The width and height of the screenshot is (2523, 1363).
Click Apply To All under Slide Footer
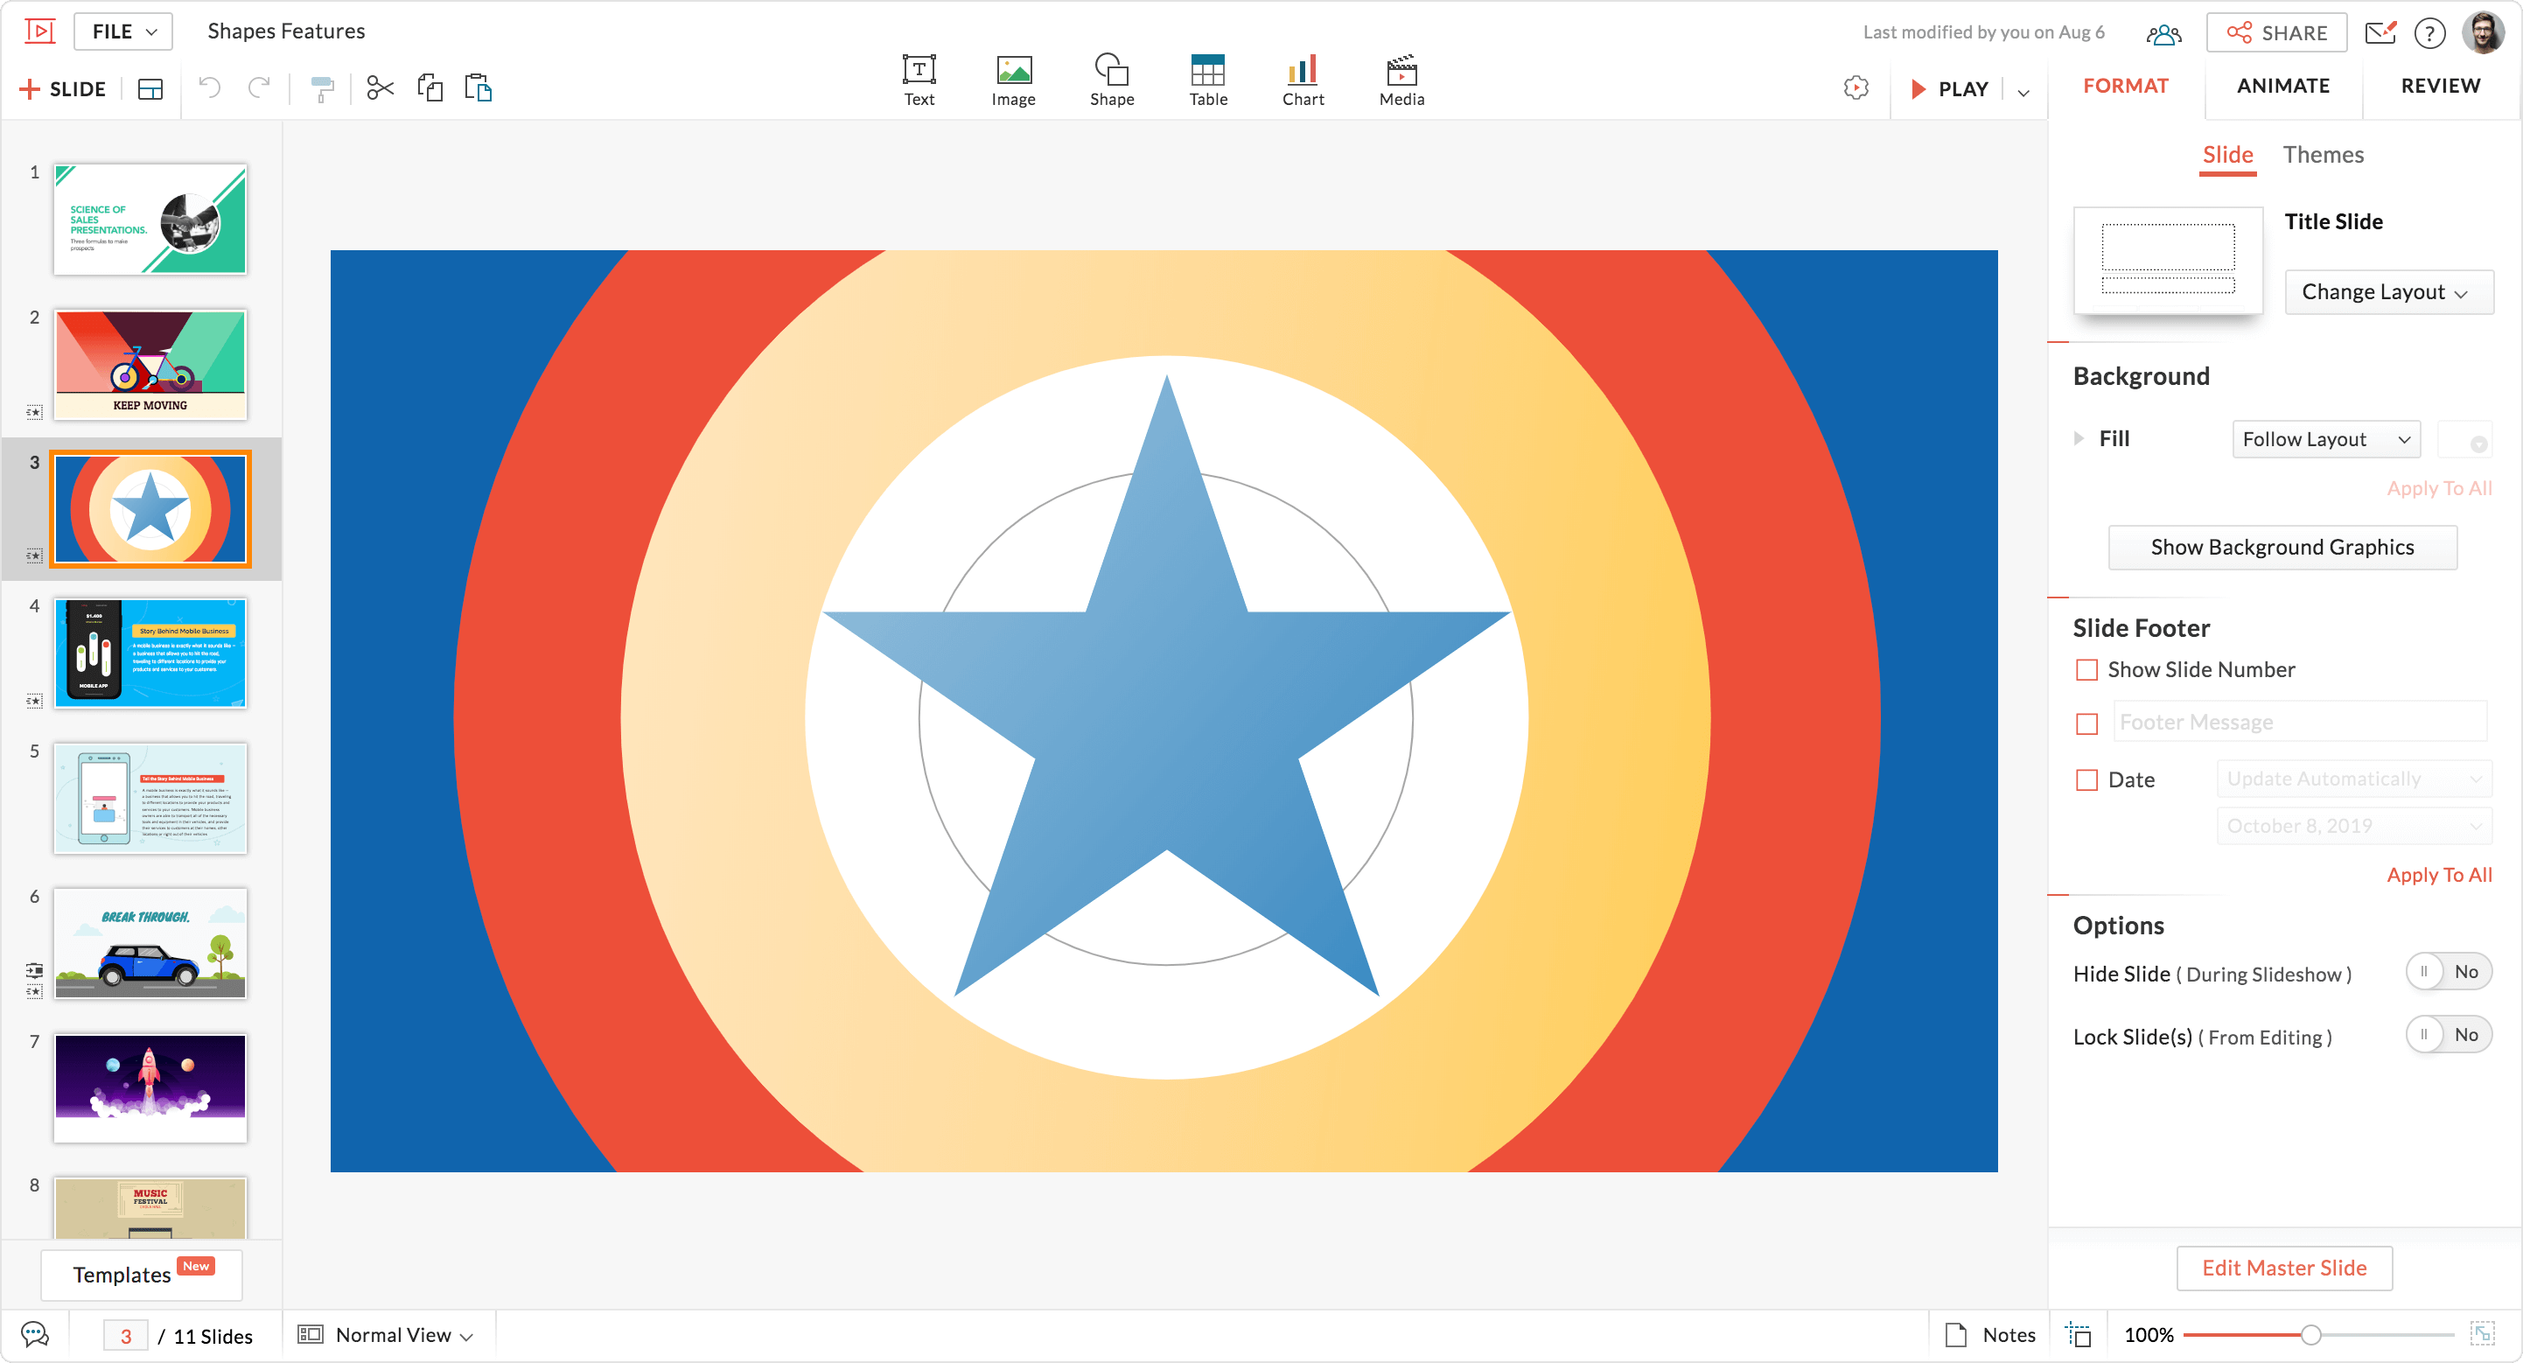coord(2439,876)
